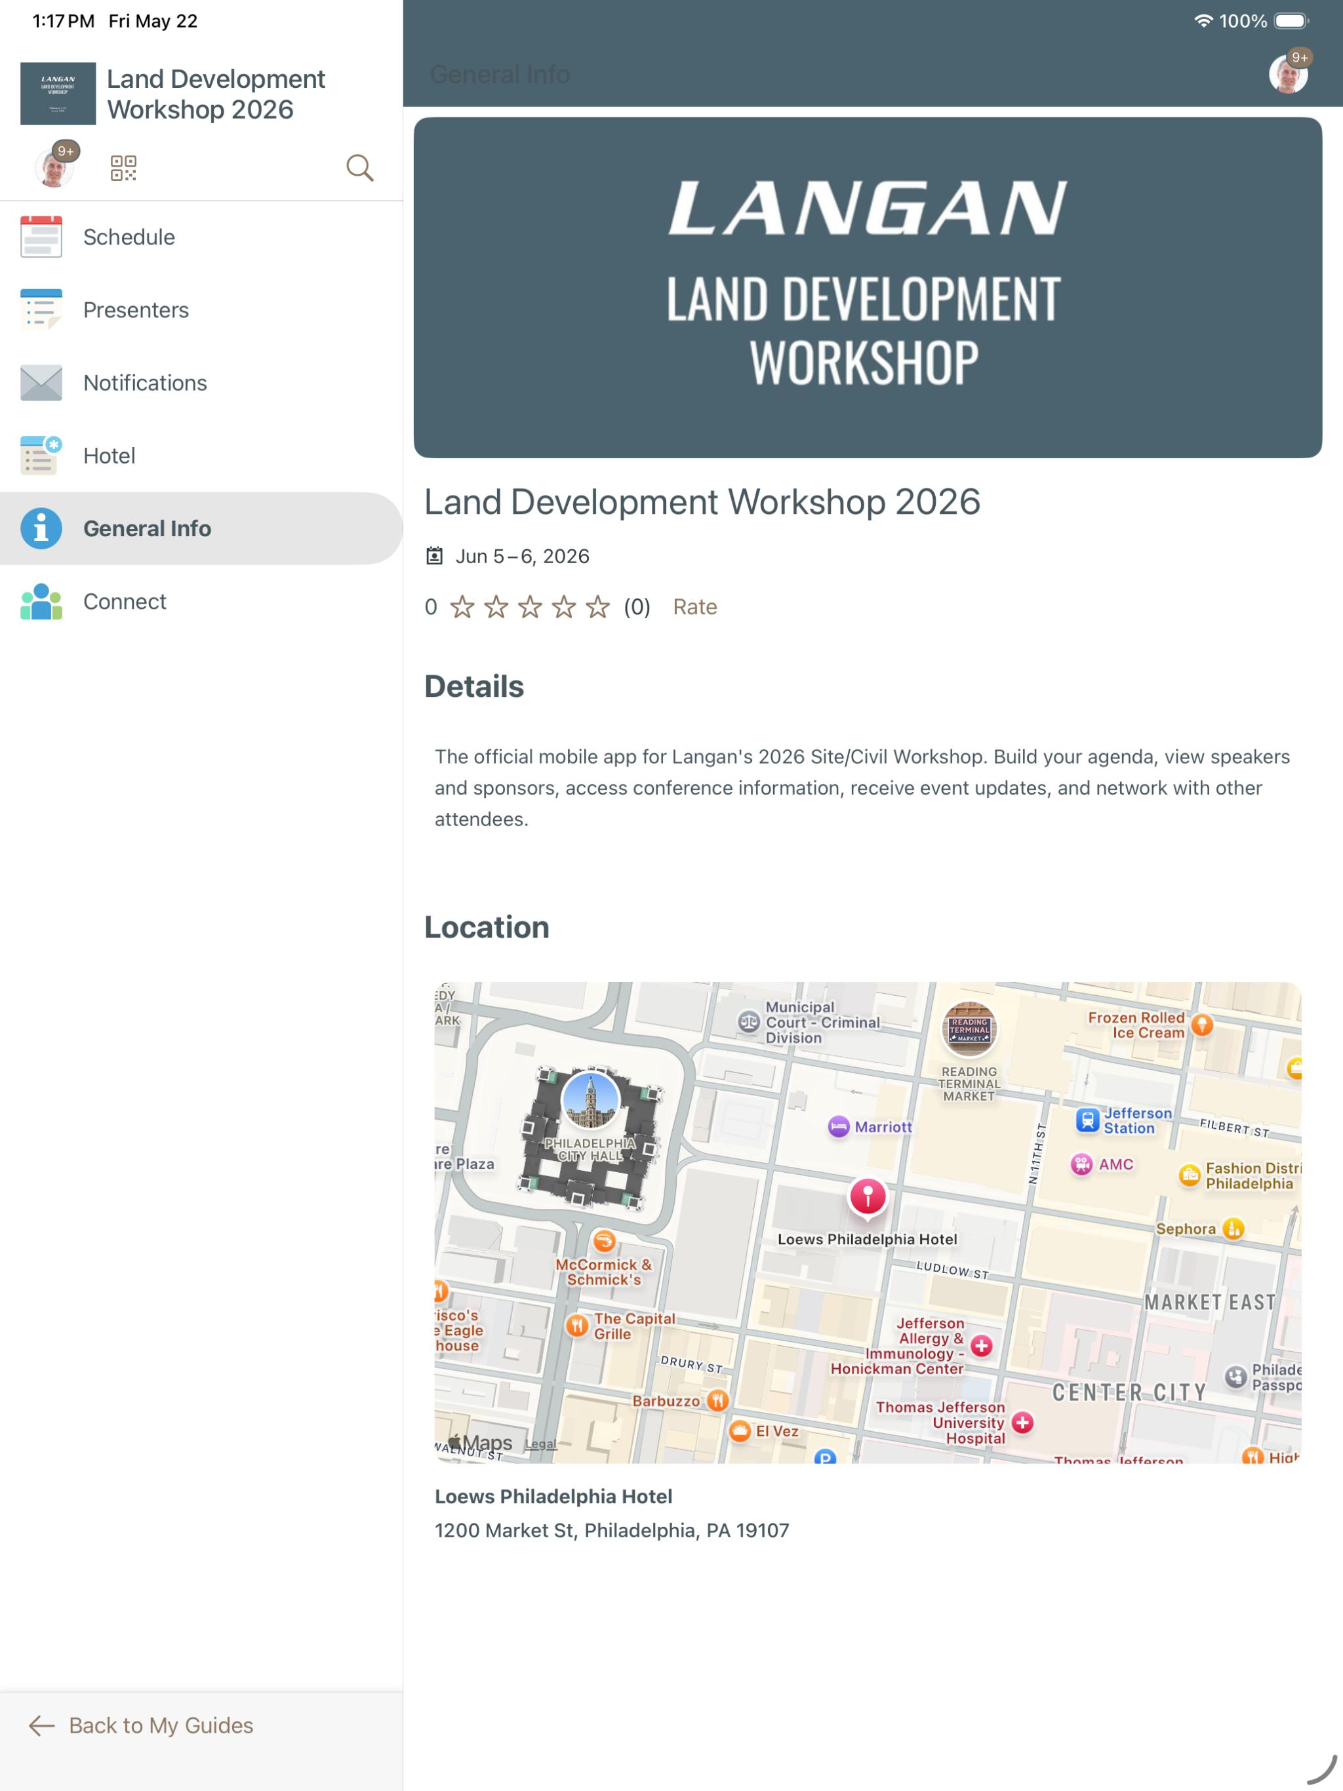This screenshot has width=1343, height=1791.
Task: Tap the Frozen Rolled Ice Cream icon
Action: coord(1202,1025)
